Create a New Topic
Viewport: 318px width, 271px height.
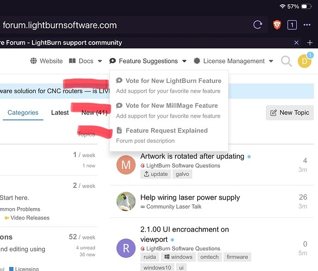tap(290, 113)
